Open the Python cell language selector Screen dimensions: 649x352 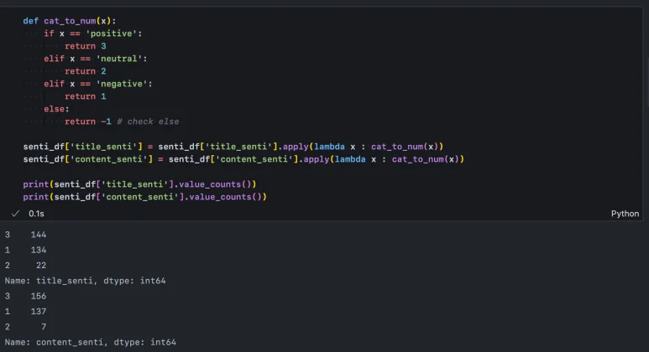(x=625, y=214)
